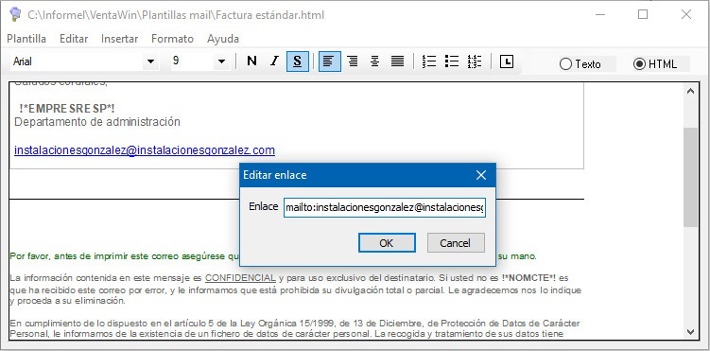Align text to the left
This screenshot has width=710, height=351.
[330, 61]
